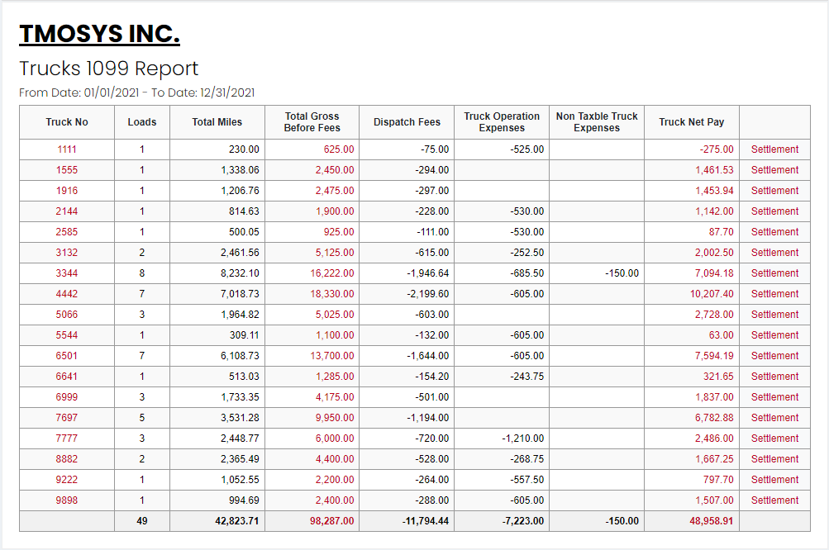The width and height of the screenshot is (829, 550).
Task: Click Total Gross Before Fees header
Action: point(312,122)
